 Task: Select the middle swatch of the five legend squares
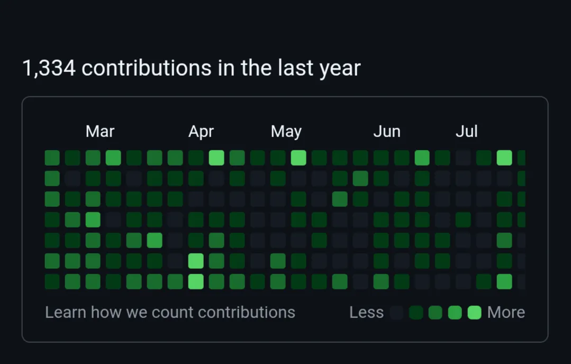click(436, 312)
